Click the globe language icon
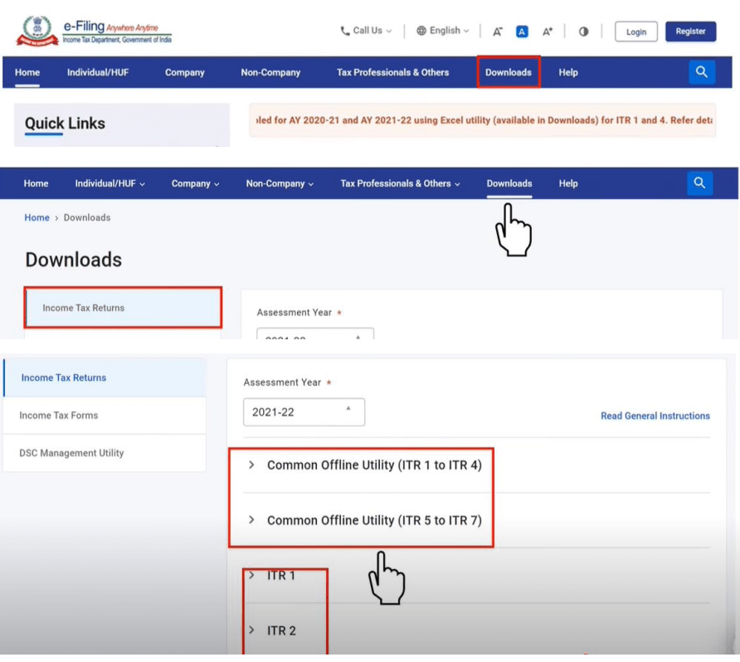 point(421,31)
